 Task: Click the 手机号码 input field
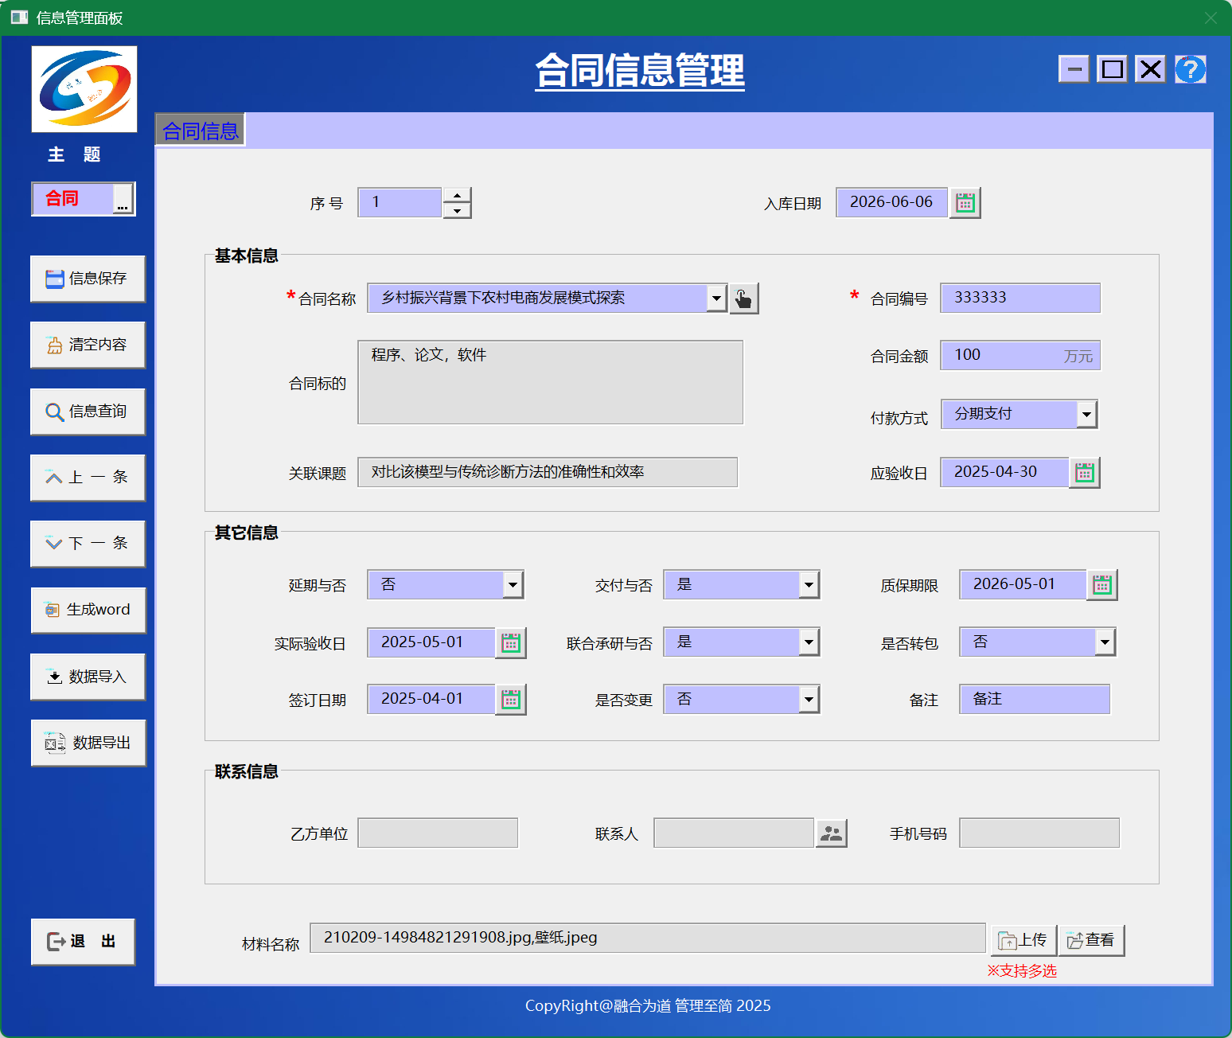click(1039, 833)
